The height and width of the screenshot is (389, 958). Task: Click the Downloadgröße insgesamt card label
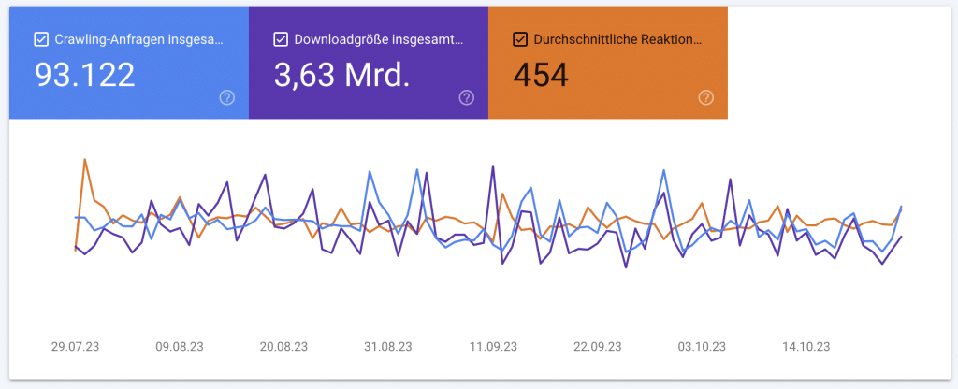(x=379, y=39)
